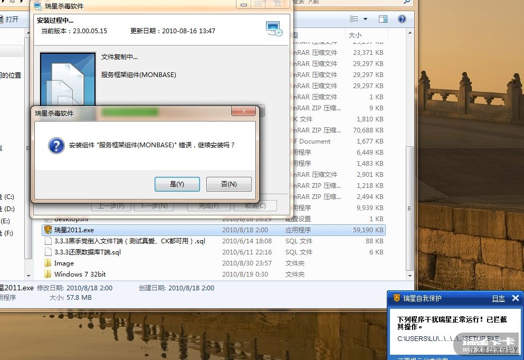This screenshot has width=524, height=360.
Task: Click the 打开 toolbar button
Action: (8, 19)
